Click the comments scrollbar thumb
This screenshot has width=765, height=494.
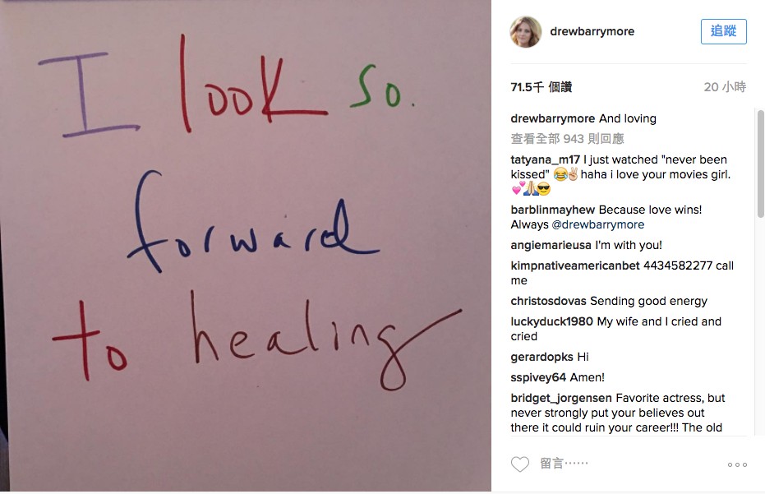pyautogui.click(x=760, y=164)
